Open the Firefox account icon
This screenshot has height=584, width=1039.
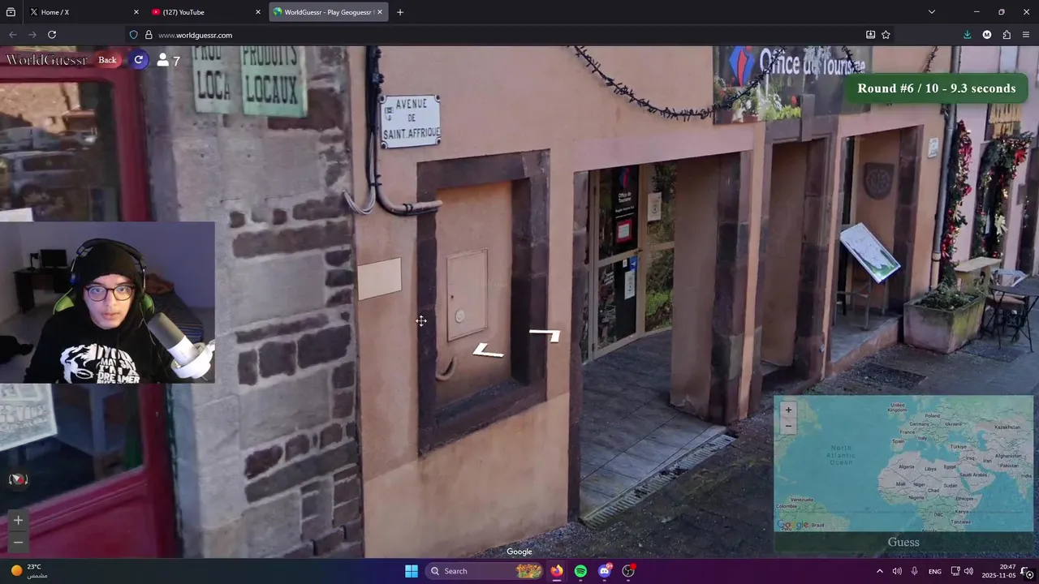pyautogui.click(x=987, y=35)
